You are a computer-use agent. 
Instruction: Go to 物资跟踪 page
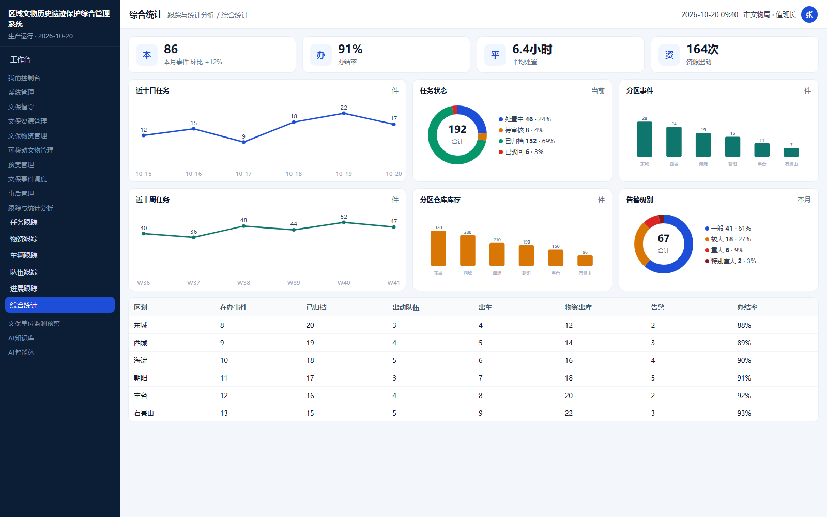(60, 239)
